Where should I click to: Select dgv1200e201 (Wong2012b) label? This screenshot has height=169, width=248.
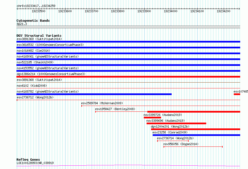170,126
